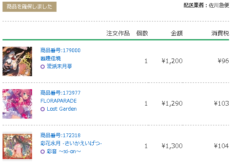Open the 幽趣佳境 title link
Screen dimensions: 232x162
pos(51,58)
